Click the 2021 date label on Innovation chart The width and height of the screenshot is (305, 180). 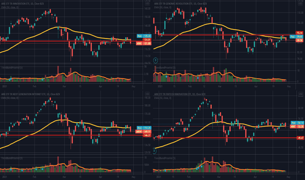[5, 86]
